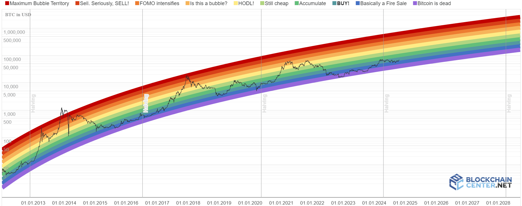
Task: Click the 01.01.2016 x-axis date
Action: coord(126,203)
